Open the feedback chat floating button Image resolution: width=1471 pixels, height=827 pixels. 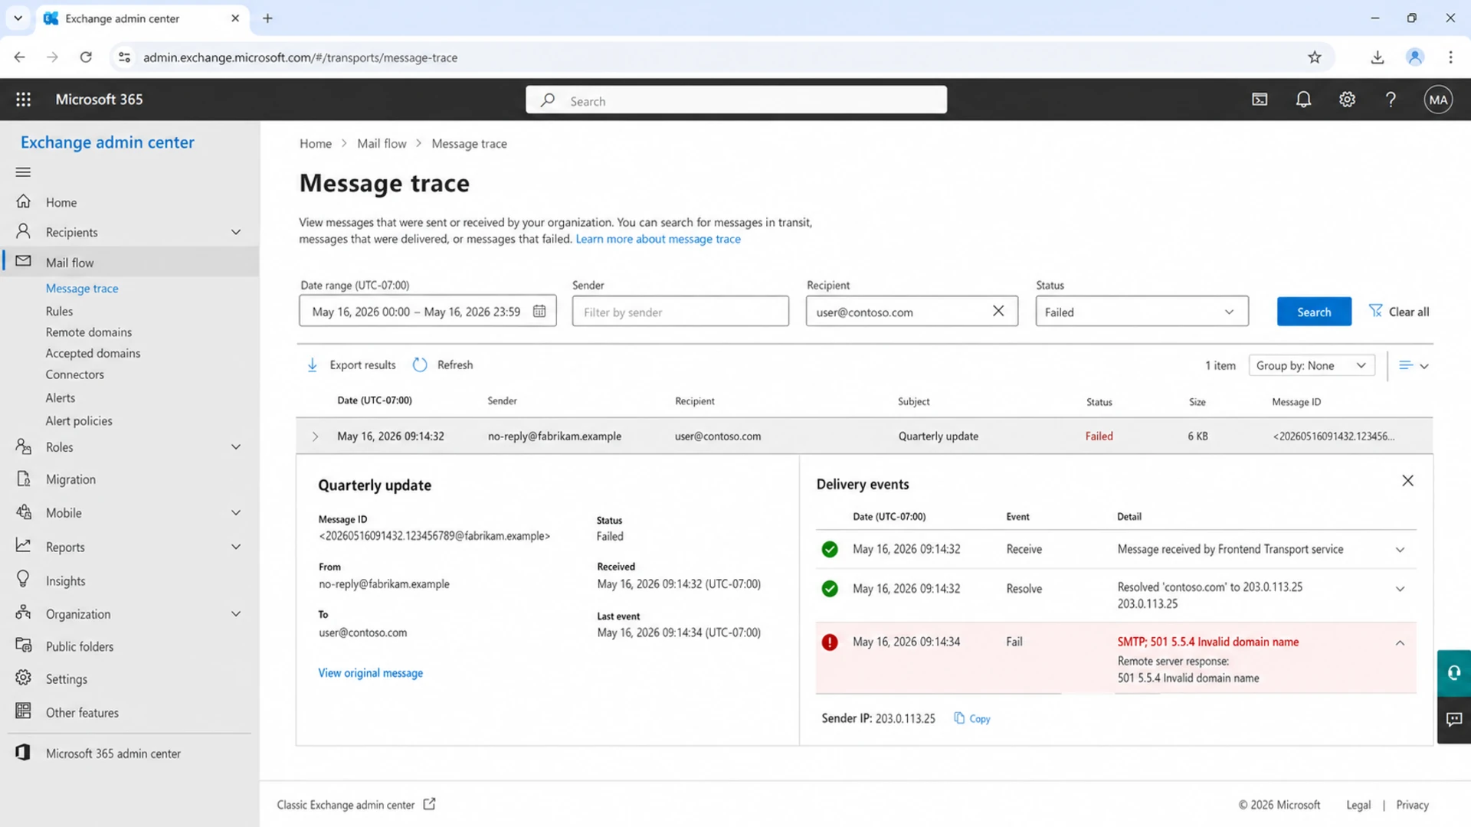click(1453, 720)
